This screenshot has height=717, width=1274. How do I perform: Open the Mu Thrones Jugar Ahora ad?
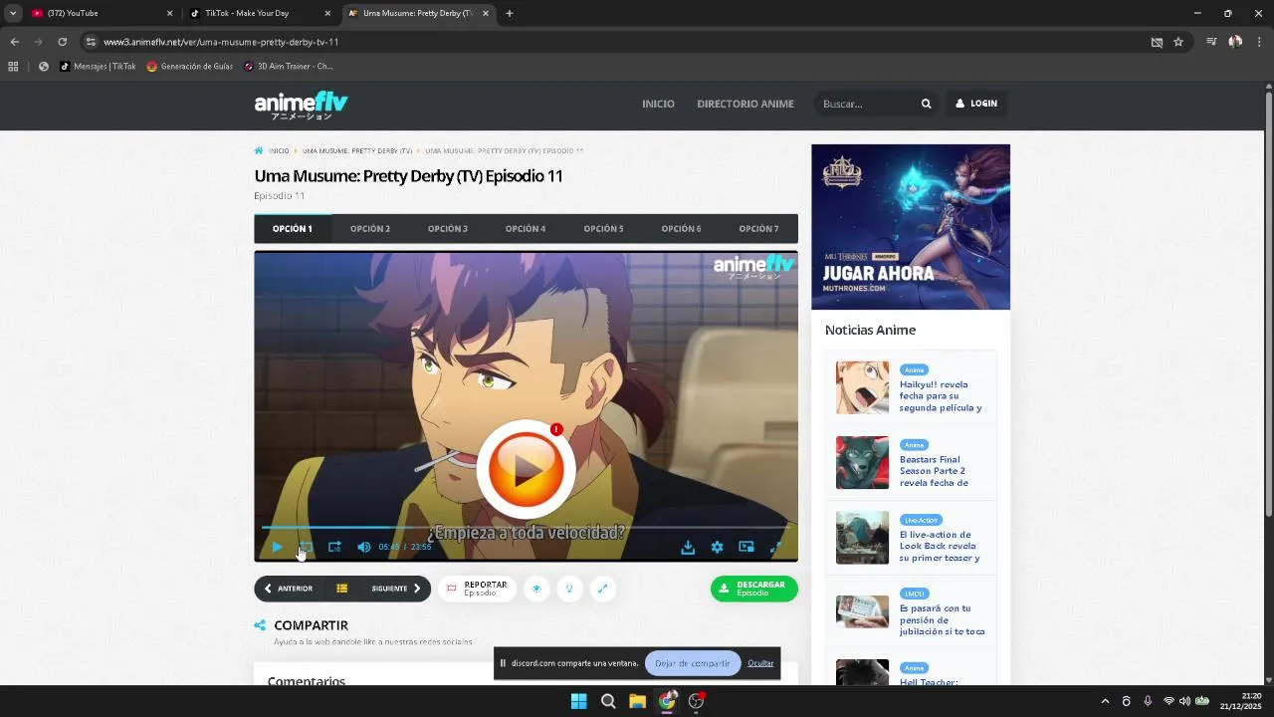911,227
